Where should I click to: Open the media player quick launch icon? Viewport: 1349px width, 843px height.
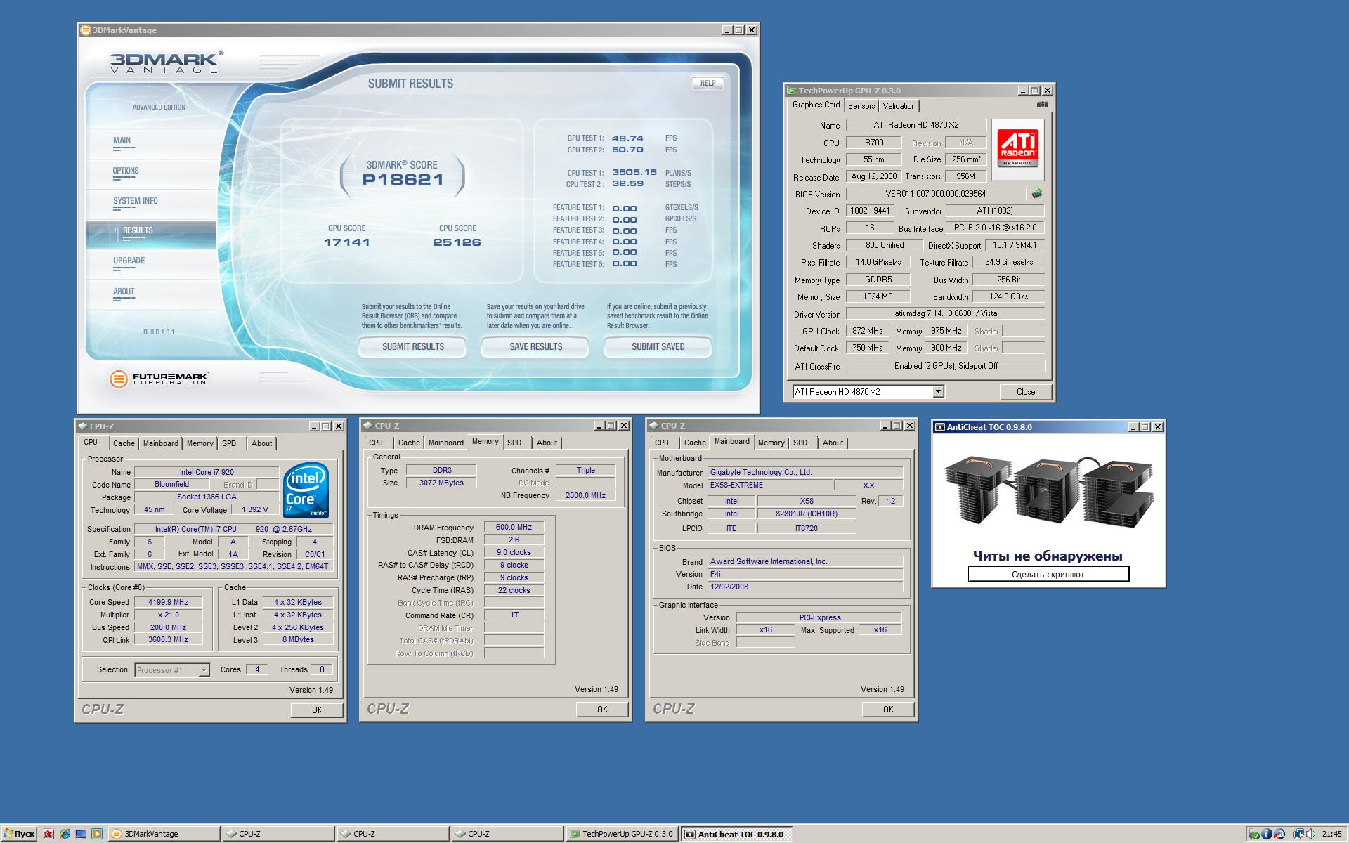click(x=97, y=834)
